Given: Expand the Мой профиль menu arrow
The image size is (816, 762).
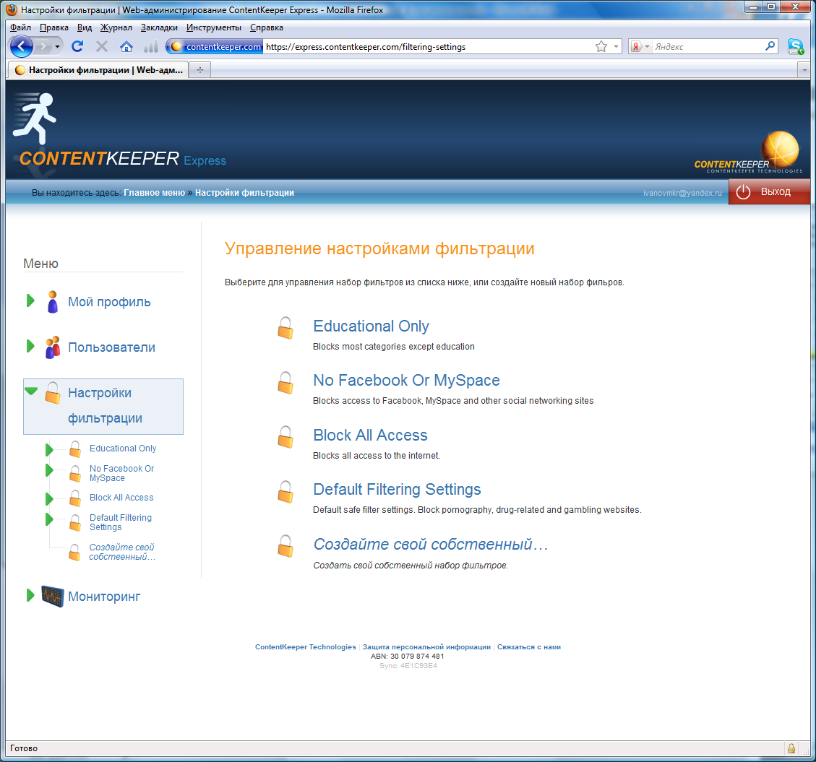Looking at the screenshot, I should click(30, 300).
